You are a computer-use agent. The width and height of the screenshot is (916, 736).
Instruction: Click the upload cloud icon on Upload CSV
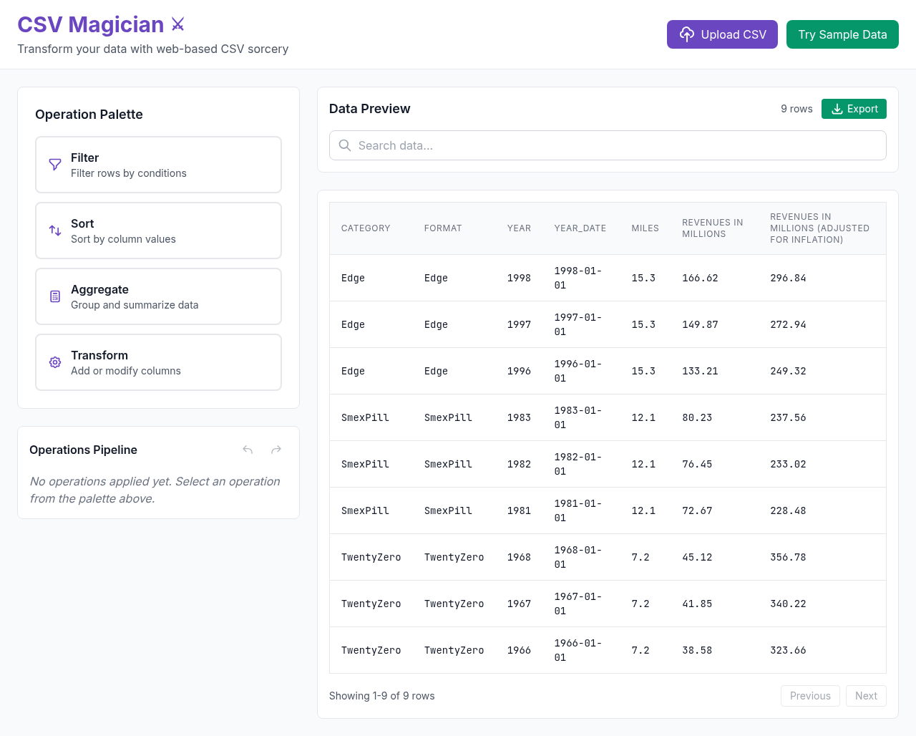point(688,34)
